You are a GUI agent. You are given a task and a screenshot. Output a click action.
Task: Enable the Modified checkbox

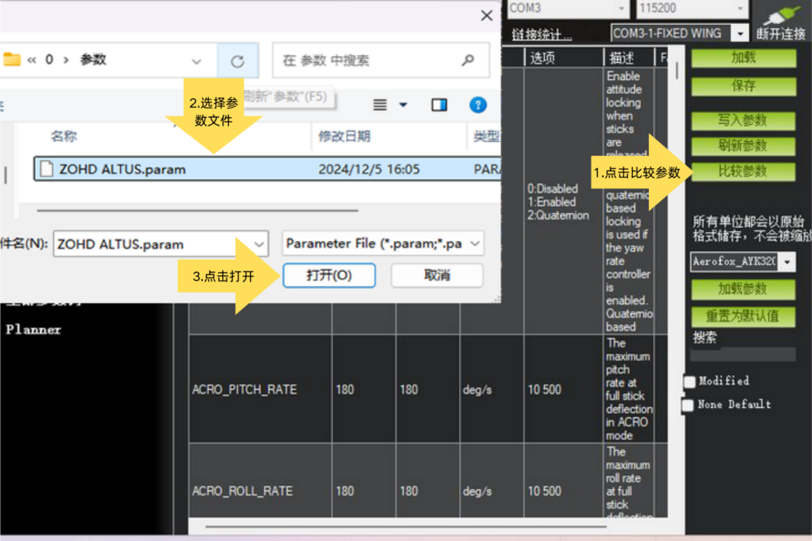tap(690, 381)
